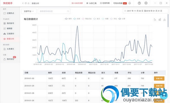Click the date cell 2018-01-28

pos(29,93)
